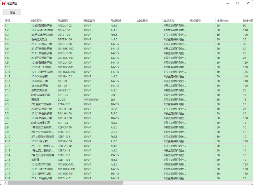Select the VV-0.6/1kV cable type cell

pos(96,100)
